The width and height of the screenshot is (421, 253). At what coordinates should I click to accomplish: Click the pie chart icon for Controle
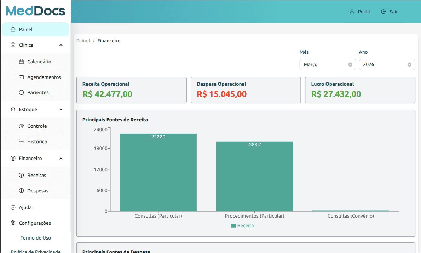(x=21, y=126)
